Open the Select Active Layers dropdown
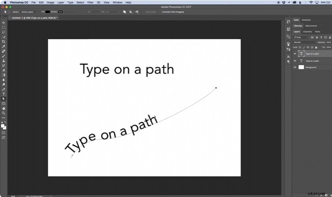This screenshot has height=197, width=332. pyautogui.click(x=29, y=12)
